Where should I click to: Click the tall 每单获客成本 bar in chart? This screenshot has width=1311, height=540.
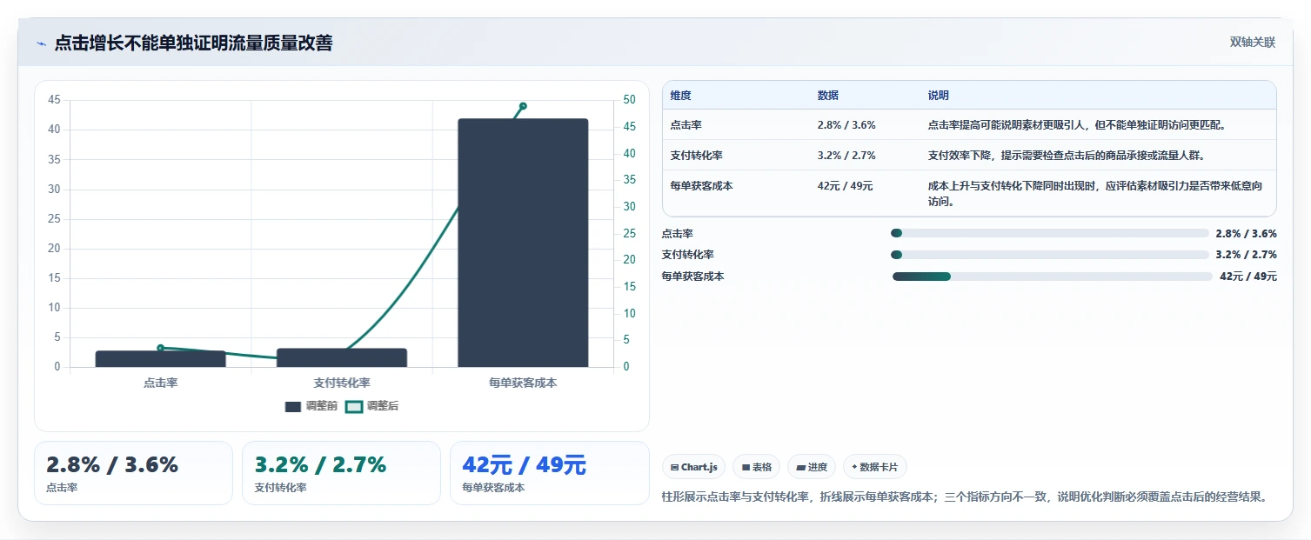click(523, 243)
